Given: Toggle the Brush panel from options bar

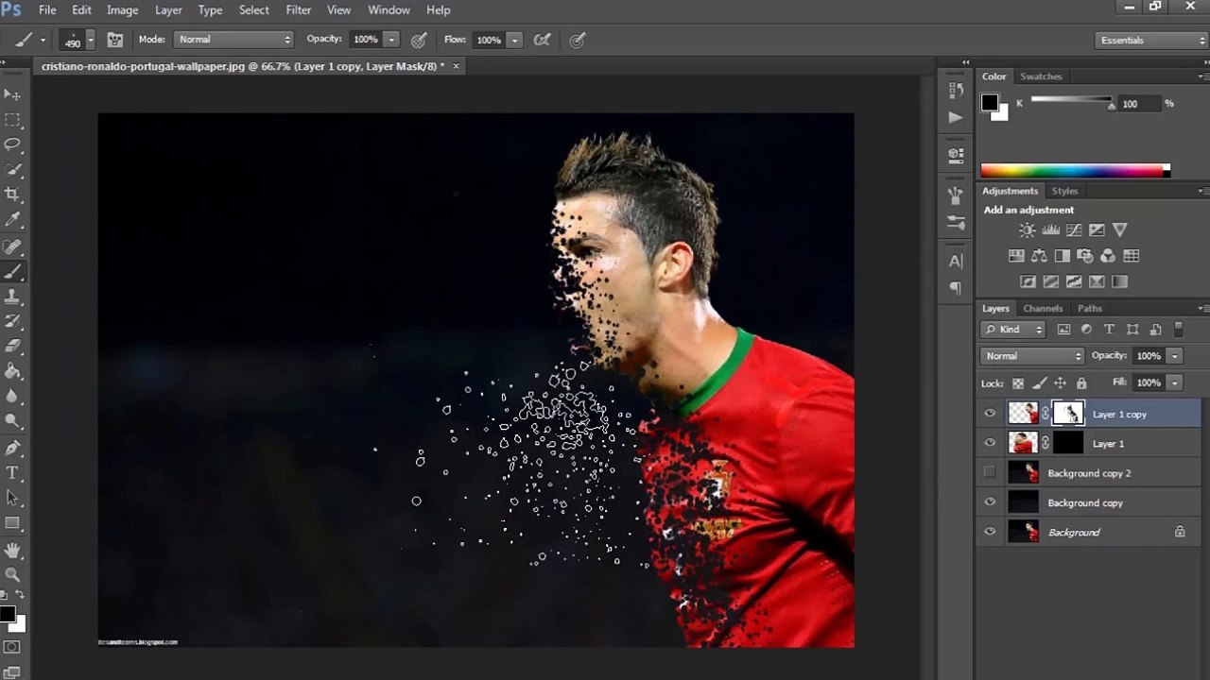Looking at the screenshot, I should tap(115, 40).
